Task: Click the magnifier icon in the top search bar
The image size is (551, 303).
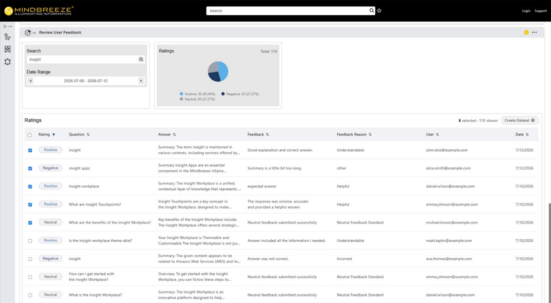Action: 371,11
